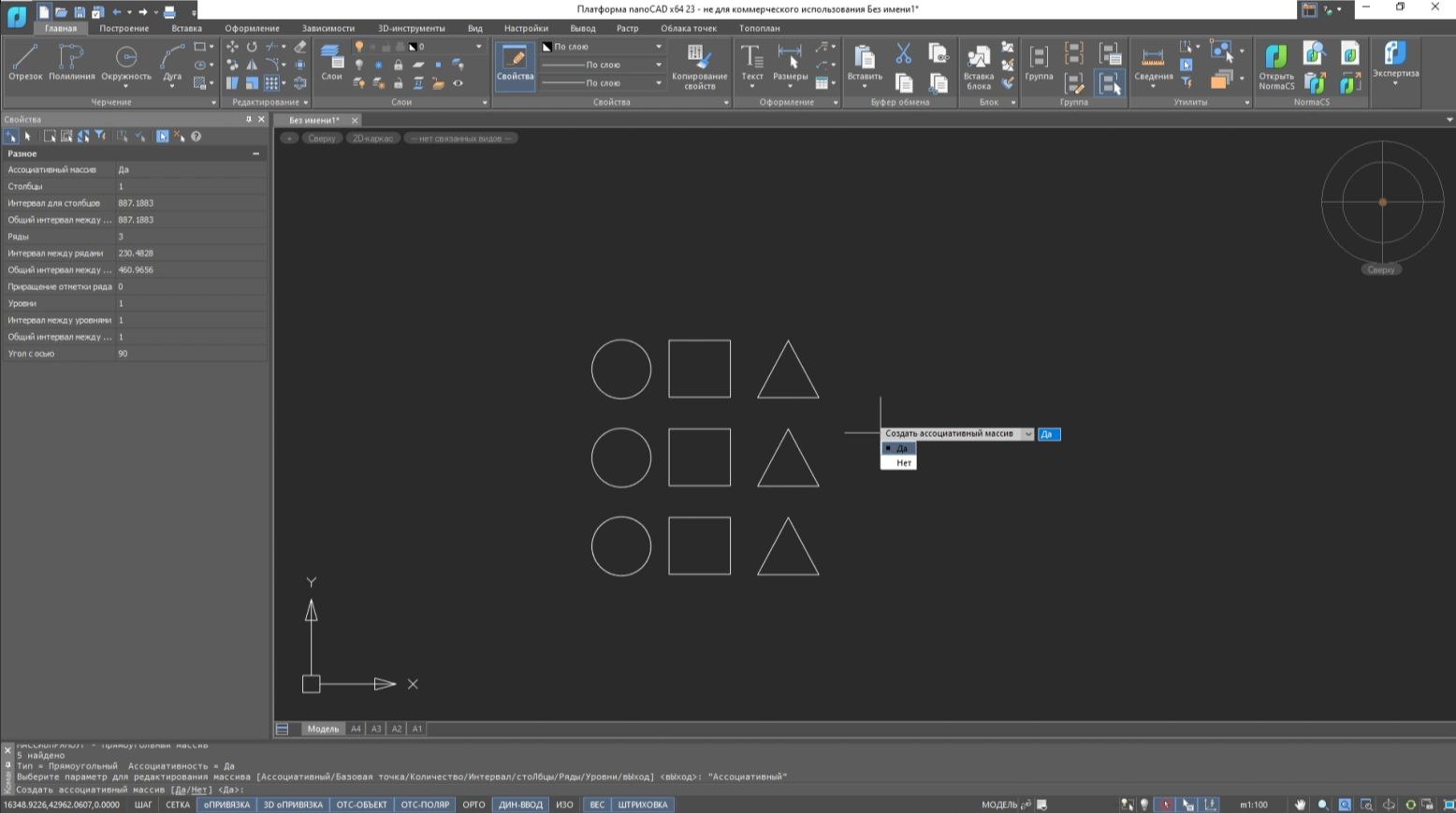This screenshot has height=813, width=1456.
Task: Click the нет связанных видов button
Action: [460, 138]
